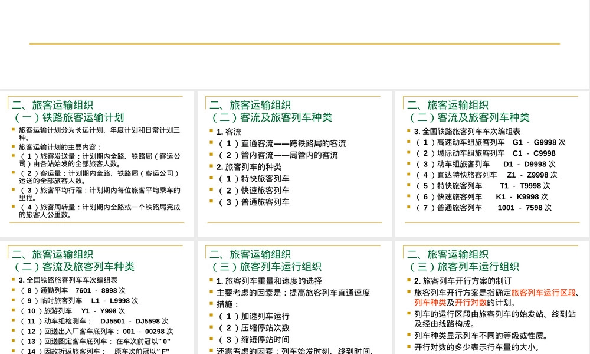Select the row 旅游列车 Y1 - Y998

(x=72, y=311)
